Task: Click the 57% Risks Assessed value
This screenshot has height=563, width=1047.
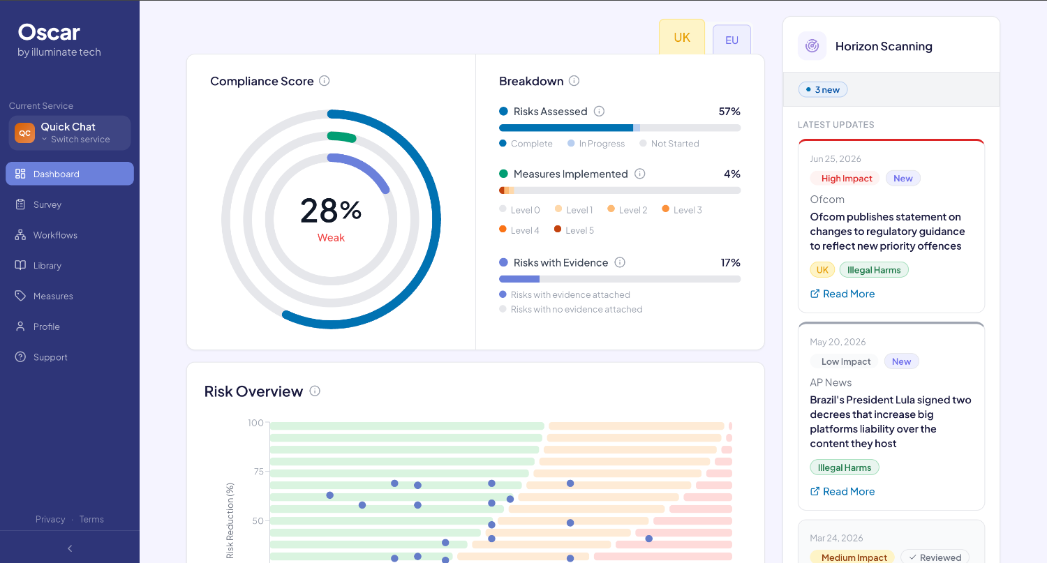Action: pos(729,111)
